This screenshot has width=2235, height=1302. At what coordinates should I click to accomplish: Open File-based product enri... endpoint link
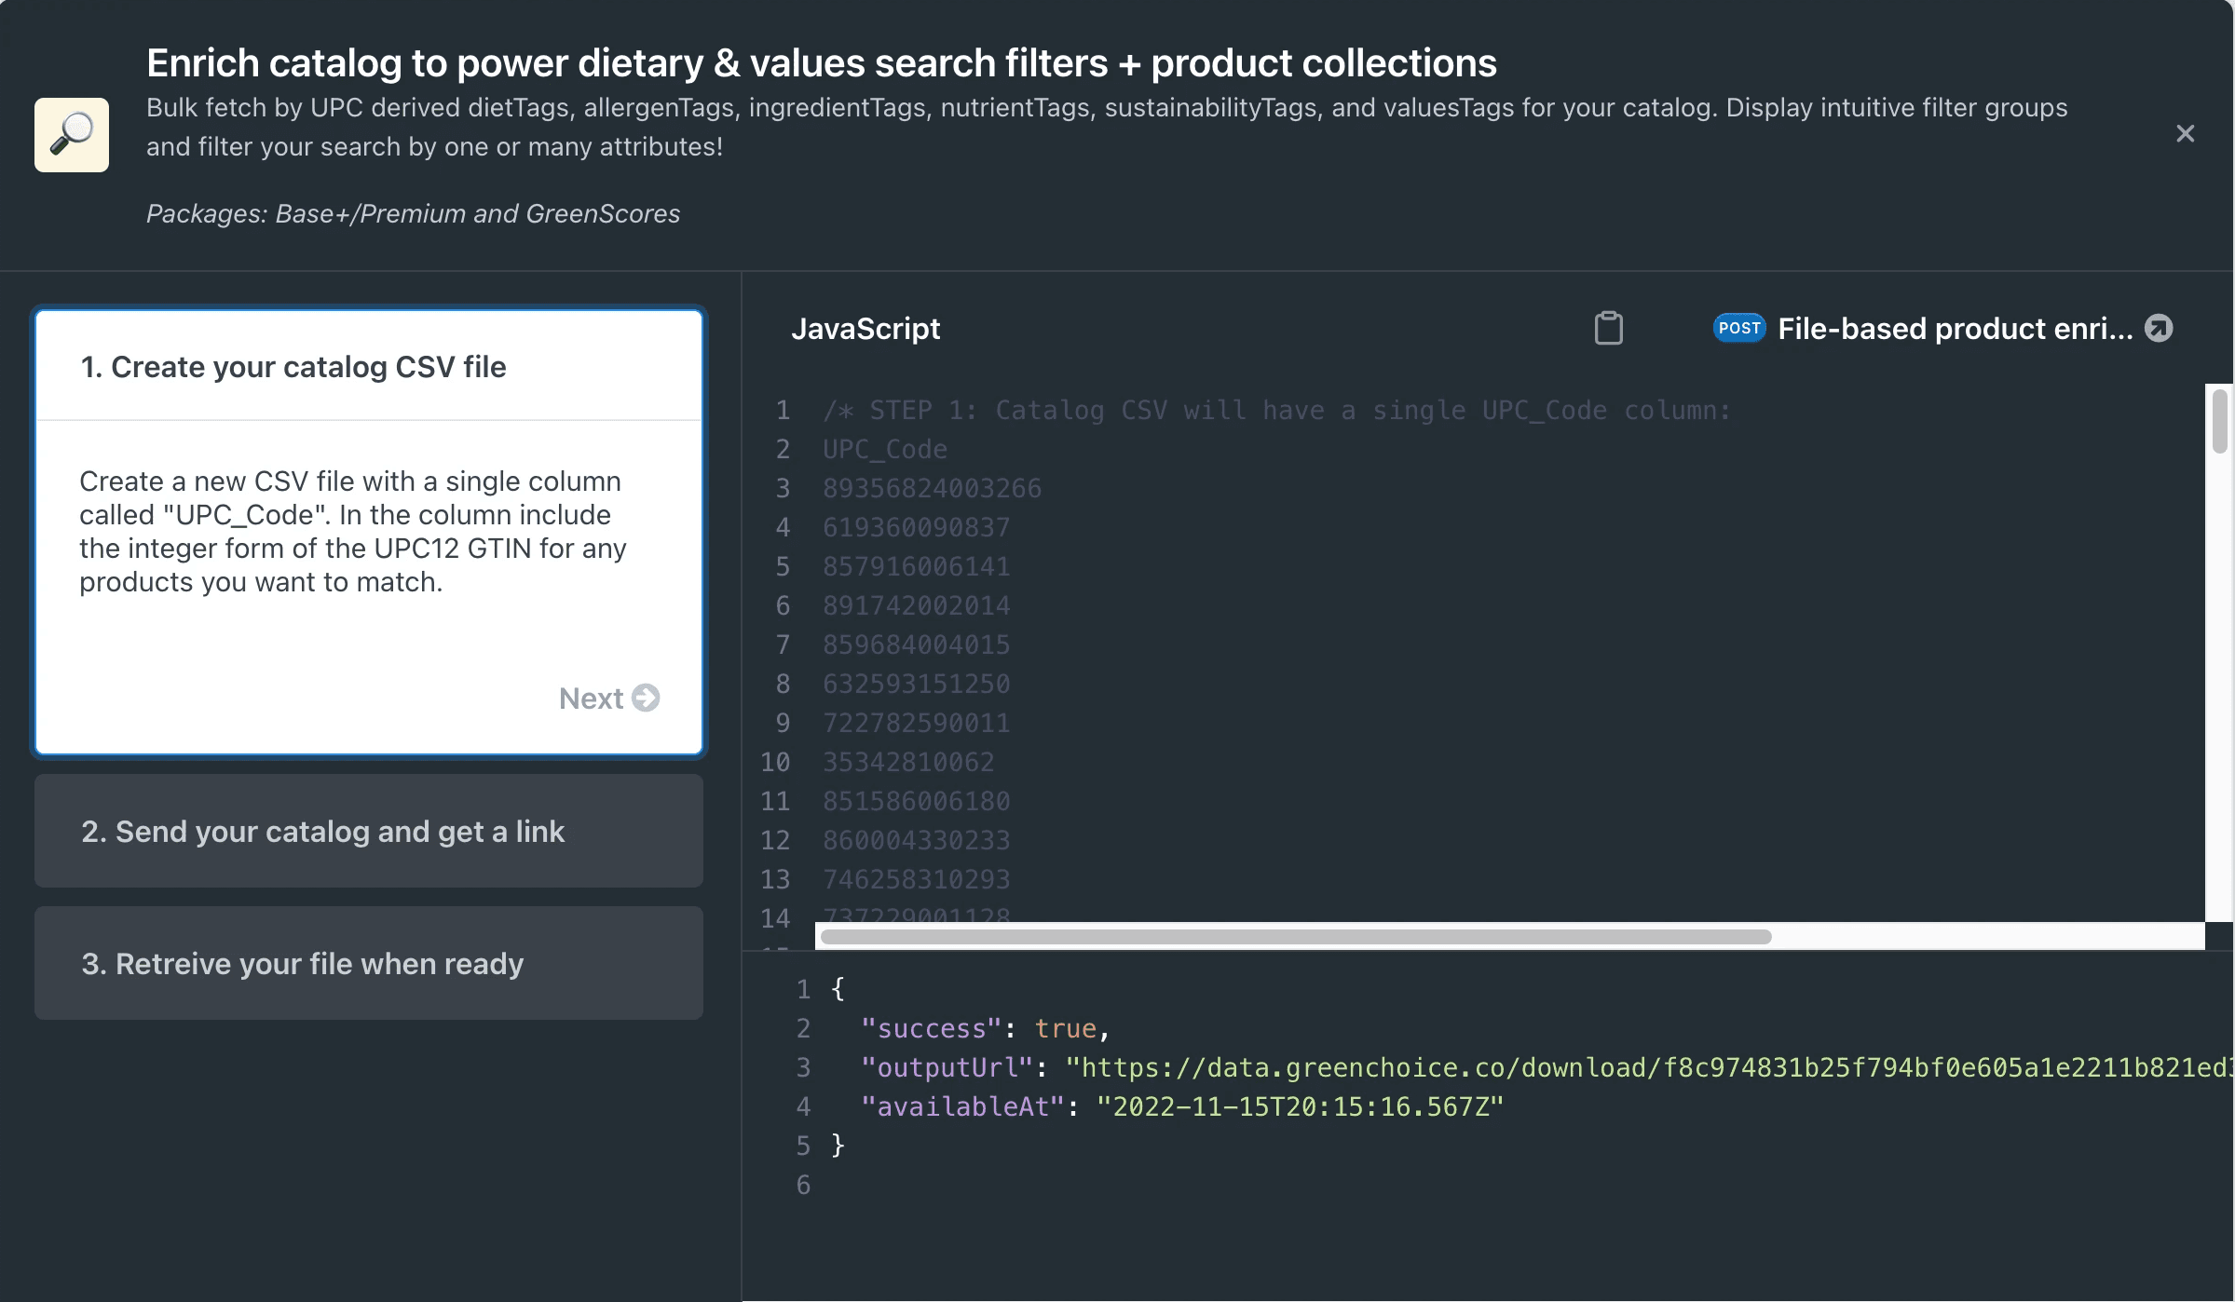1955,329
